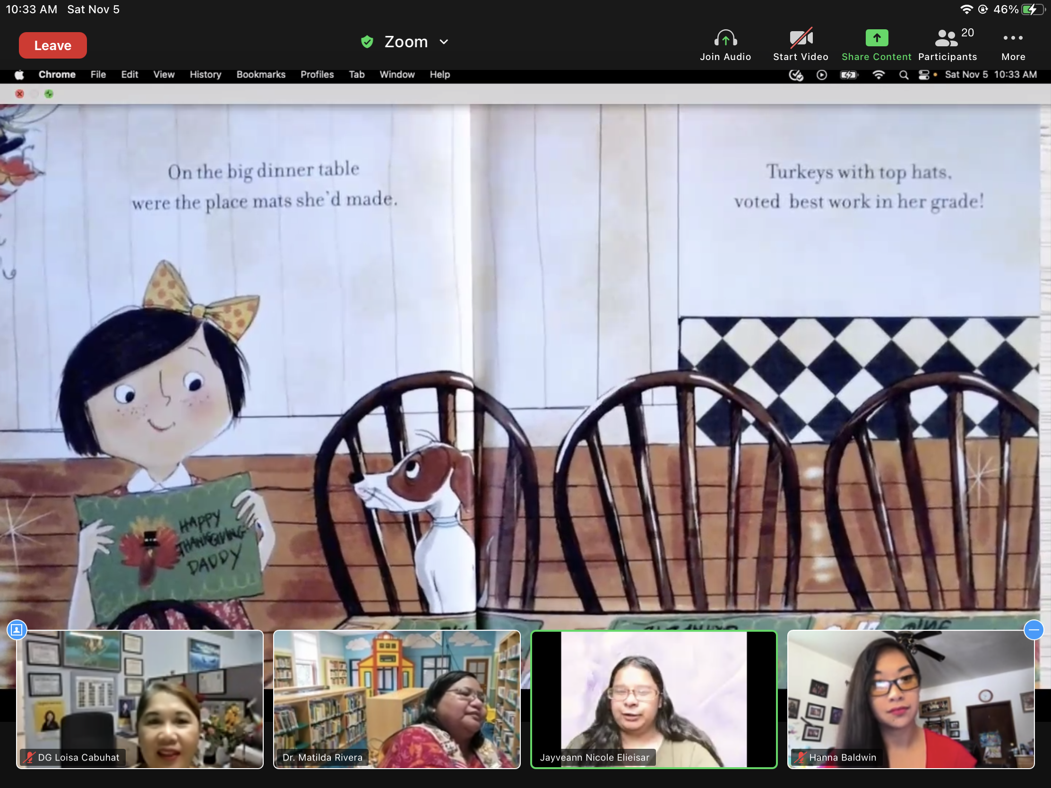Open the Chrome menu in shared menu bar
Viewport: 1051px width, 788px height.
pyautogui.click(x=57, y=75)
